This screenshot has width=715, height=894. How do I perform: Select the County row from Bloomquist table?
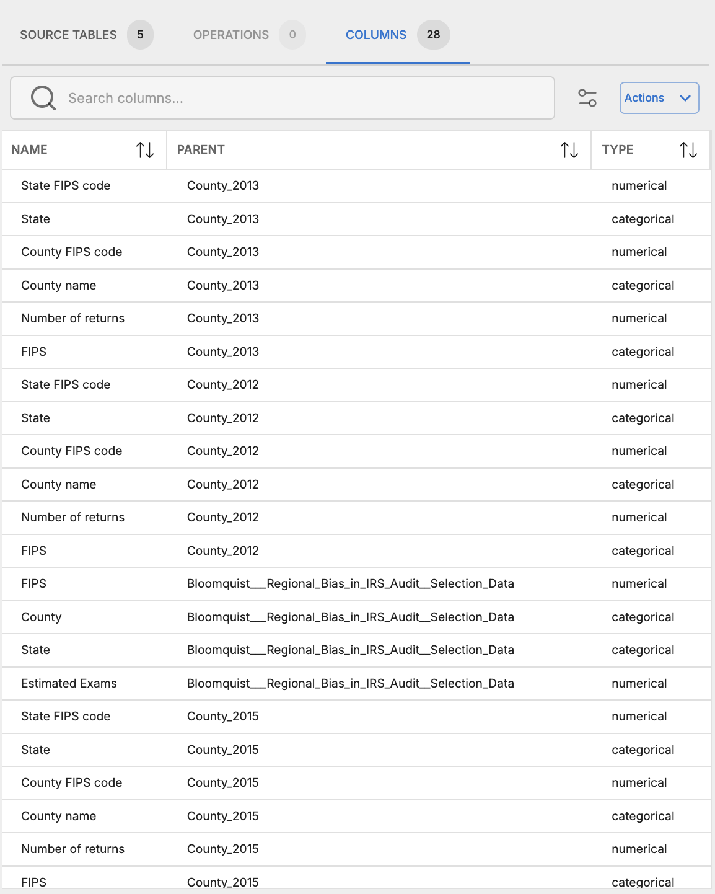[x=356, y=617]
